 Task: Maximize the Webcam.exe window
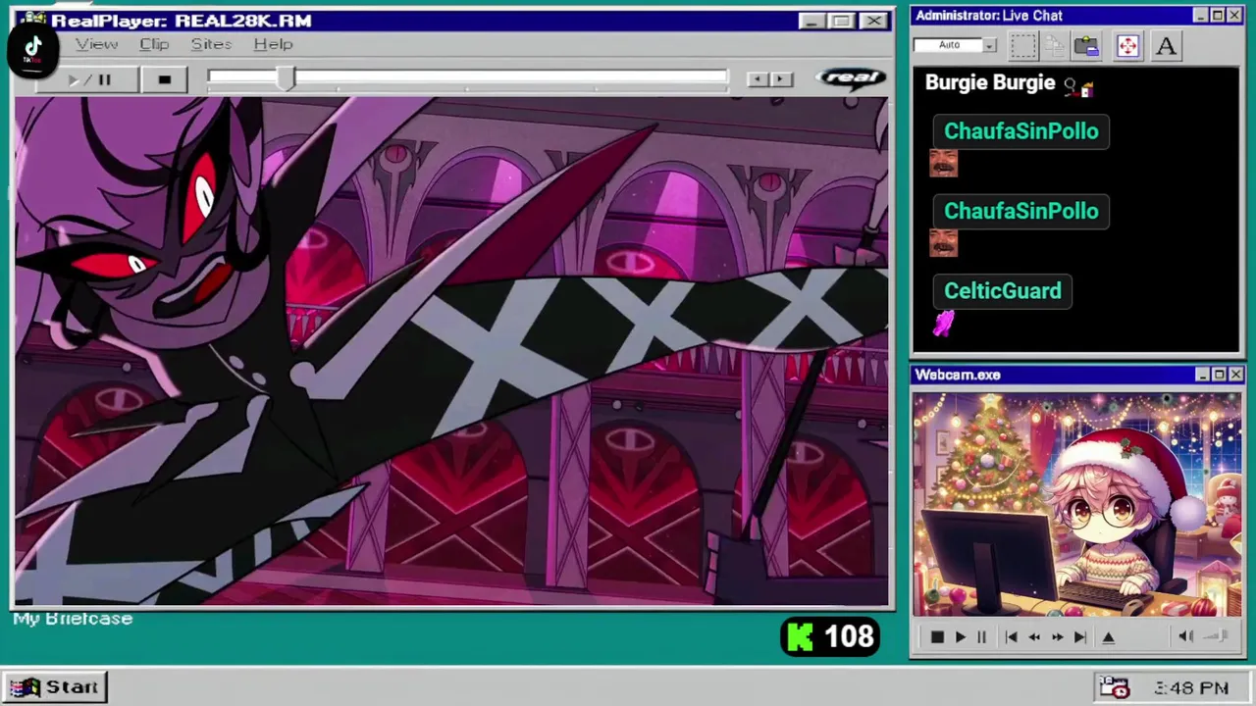pyautogui.click(x=1219, y=375)
